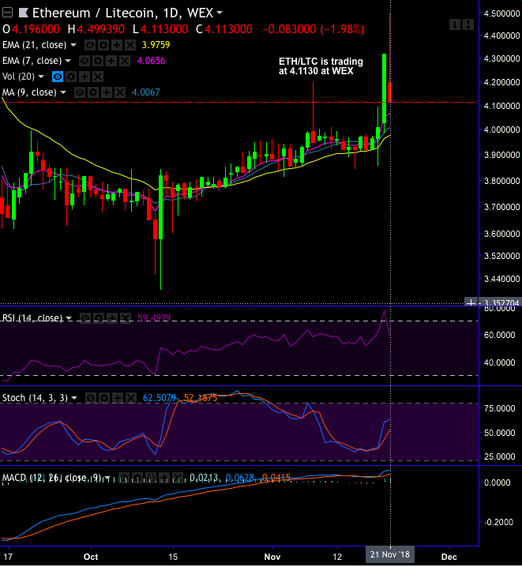Expand the RSI (14, close) dropdown arrow

69,318
